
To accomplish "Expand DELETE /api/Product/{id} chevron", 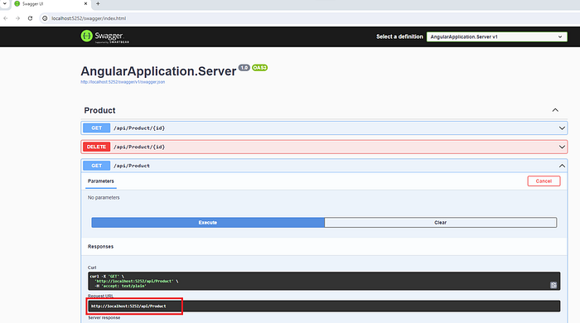I will coord(562,147).
